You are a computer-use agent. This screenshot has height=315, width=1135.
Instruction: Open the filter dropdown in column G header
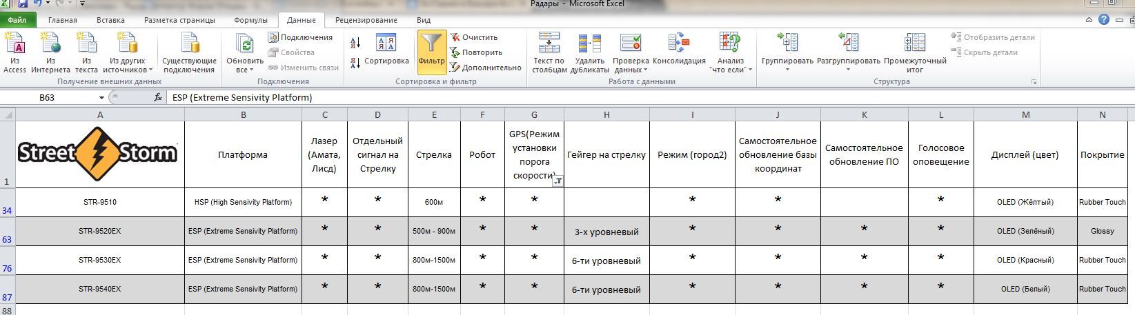click(558, 181)
